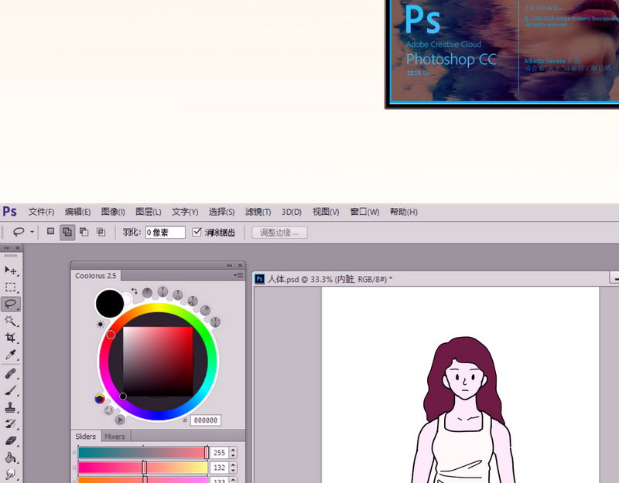619x483 pixels.
Task: Select the Move tool
Action: tap(11, 270)
